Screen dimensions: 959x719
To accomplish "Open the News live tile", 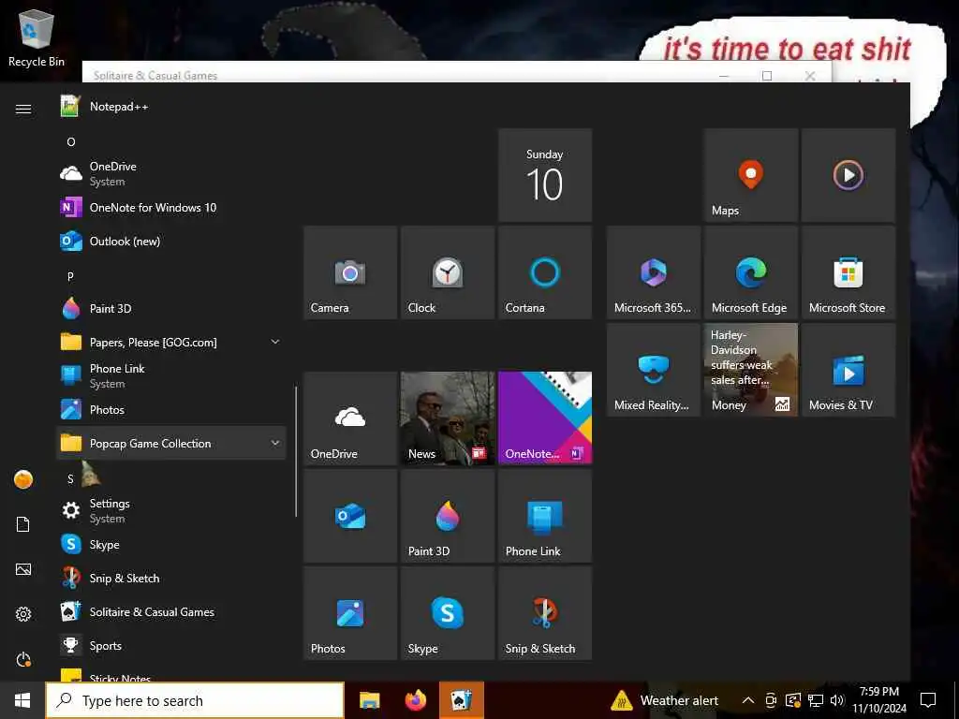I will coord(448,418).
